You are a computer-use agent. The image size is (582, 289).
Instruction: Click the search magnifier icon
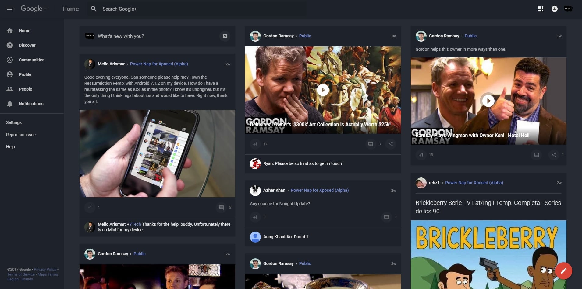point(94,9)
